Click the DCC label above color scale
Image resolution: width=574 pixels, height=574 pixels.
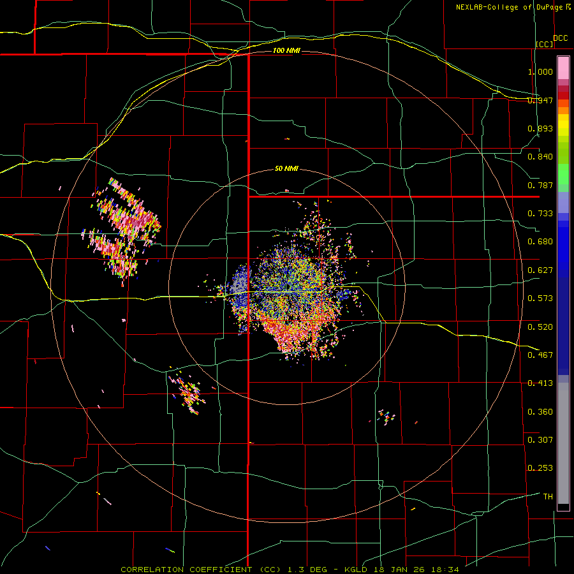tap(560, 38)
